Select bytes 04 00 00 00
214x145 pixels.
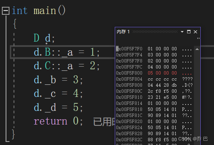[x=162, y=67]
